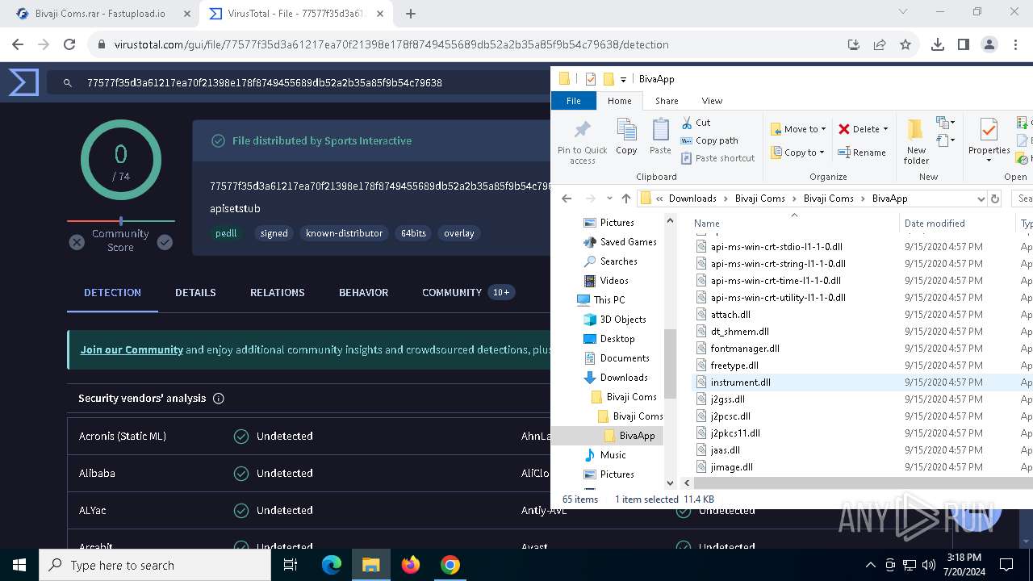Image resolution: width=1033 pixels, height=581 pixels.
Task: Select Desktop in navigation pane
Action: coord(617,338)
